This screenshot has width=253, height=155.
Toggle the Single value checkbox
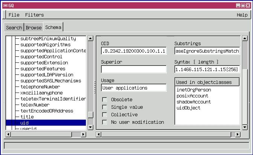pyautogui.click(x=105, y=107)
